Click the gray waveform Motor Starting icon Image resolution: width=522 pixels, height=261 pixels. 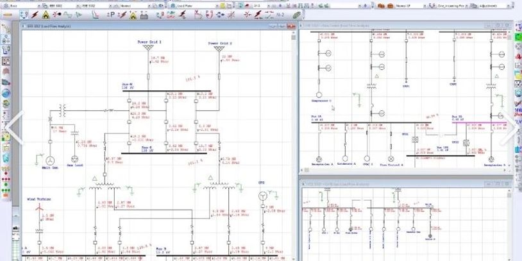pos(68,15)
